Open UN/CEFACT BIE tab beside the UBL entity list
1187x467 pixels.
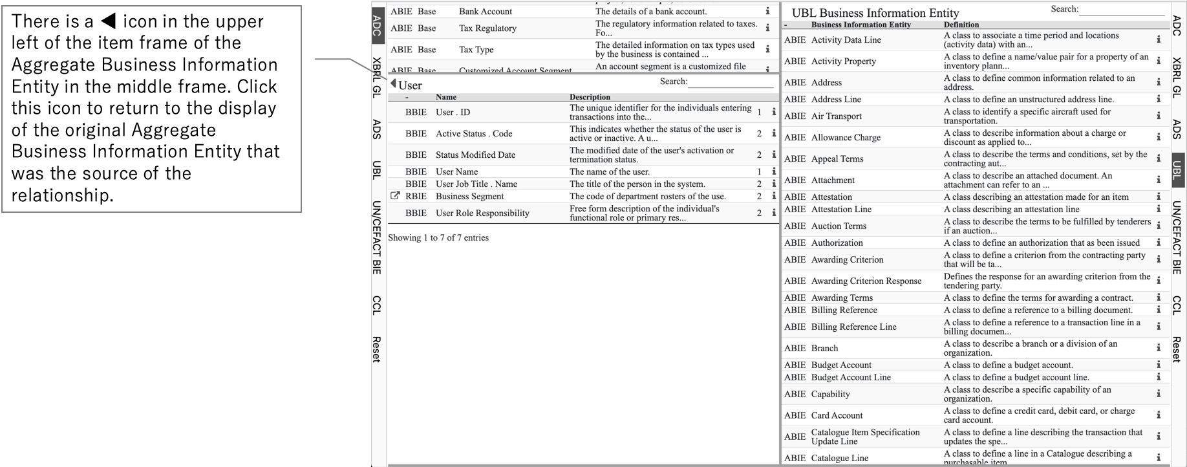[1177, 237]
